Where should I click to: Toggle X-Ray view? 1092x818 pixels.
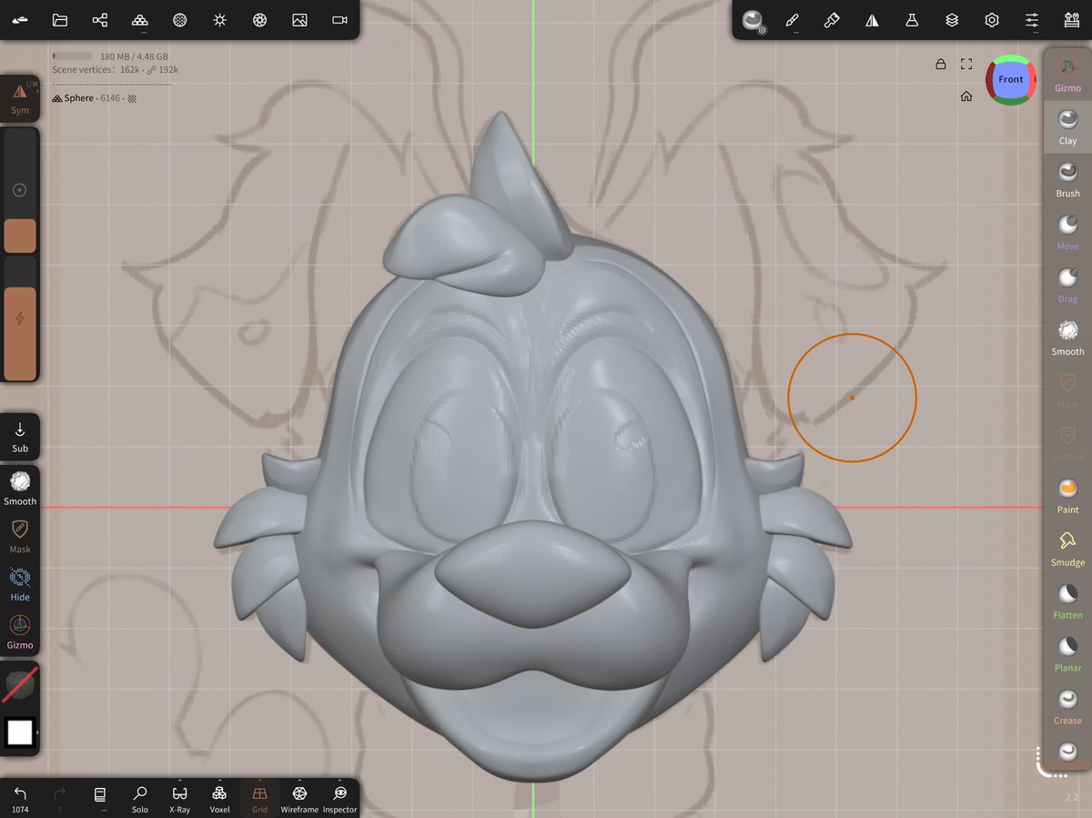coord(179,798)
